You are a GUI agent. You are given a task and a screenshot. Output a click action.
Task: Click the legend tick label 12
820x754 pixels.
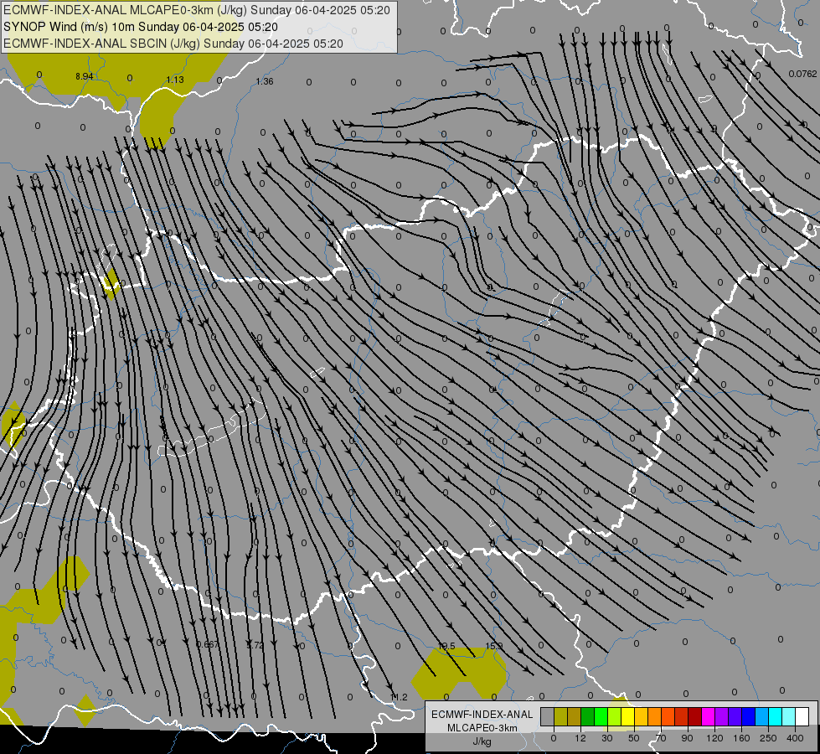pos(580,738)
